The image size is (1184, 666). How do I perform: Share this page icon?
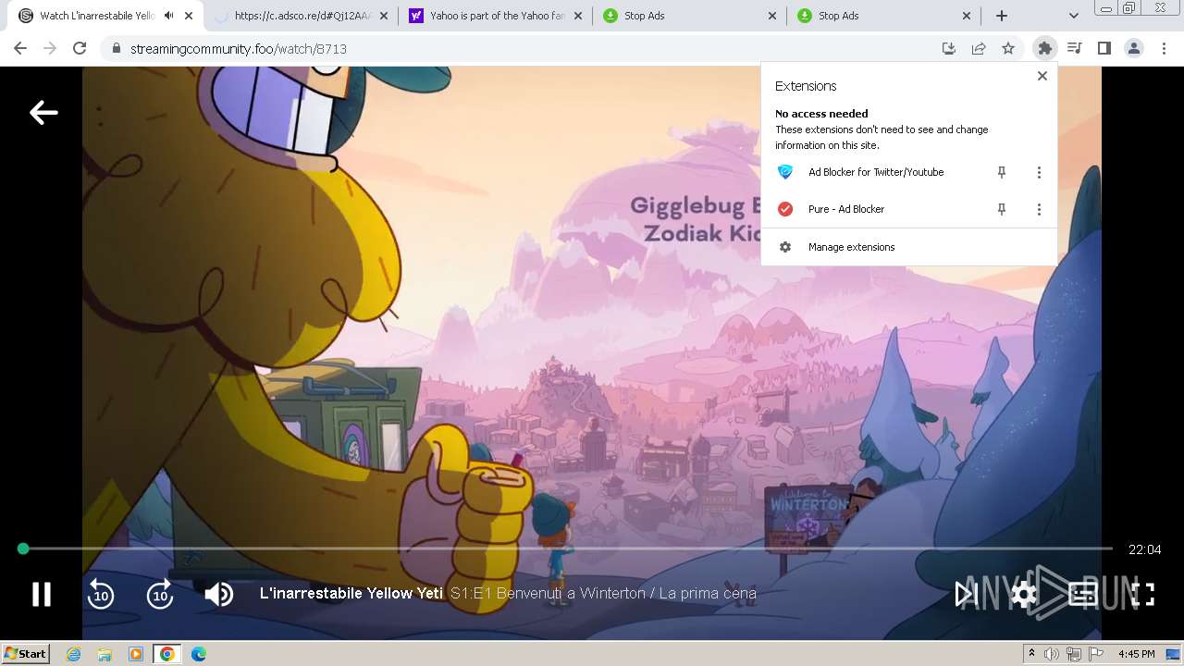click(979, 48)
